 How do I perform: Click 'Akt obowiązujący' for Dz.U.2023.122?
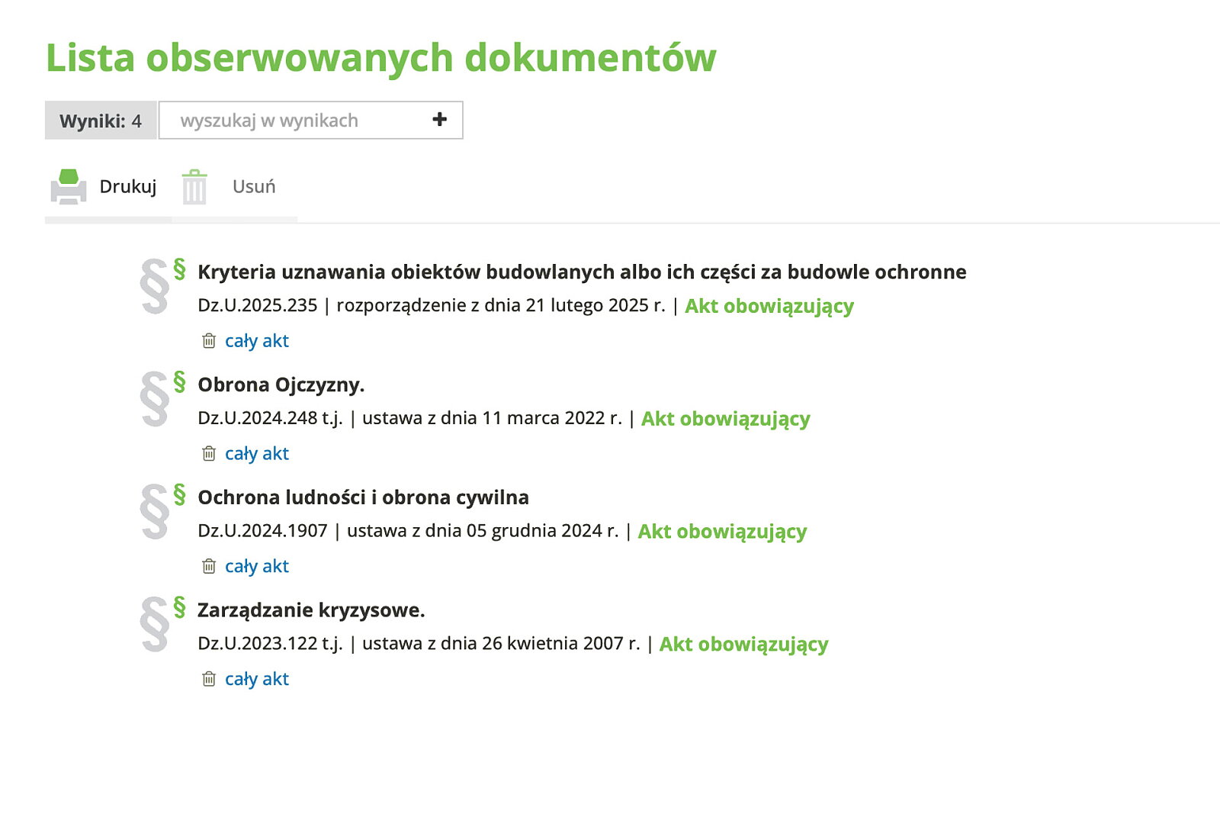(x=743, y=645)
